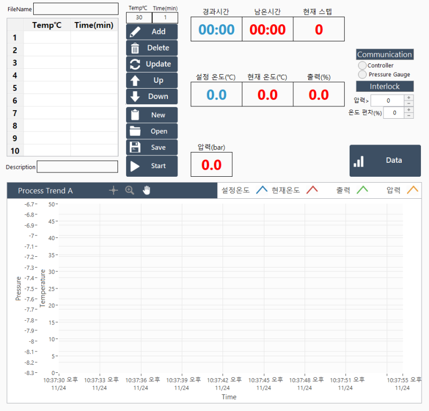
Task: Click the Description input field
Action: [77, 167]
